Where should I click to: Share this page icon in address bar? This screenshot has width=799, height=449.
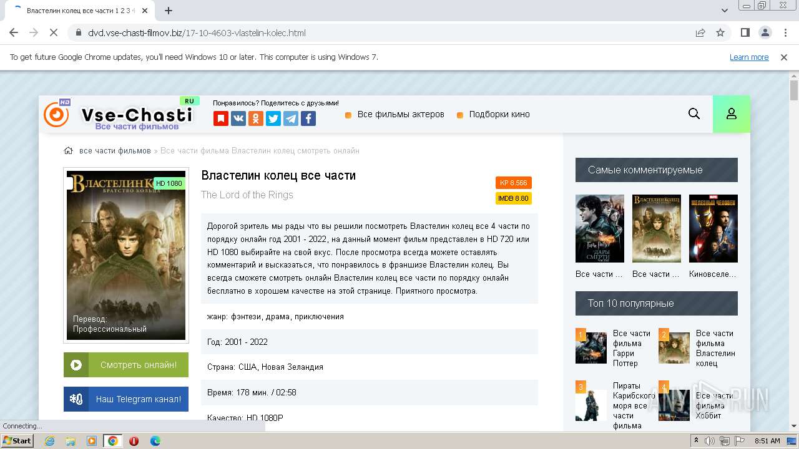(700, 32)
